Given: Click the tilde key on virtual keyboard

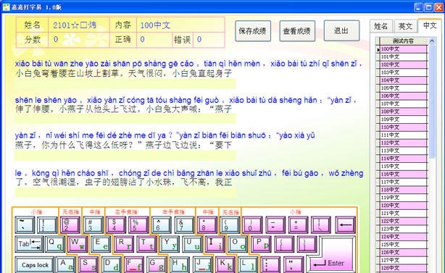Looking at the screenshot, I should click(x=25, y=225).
